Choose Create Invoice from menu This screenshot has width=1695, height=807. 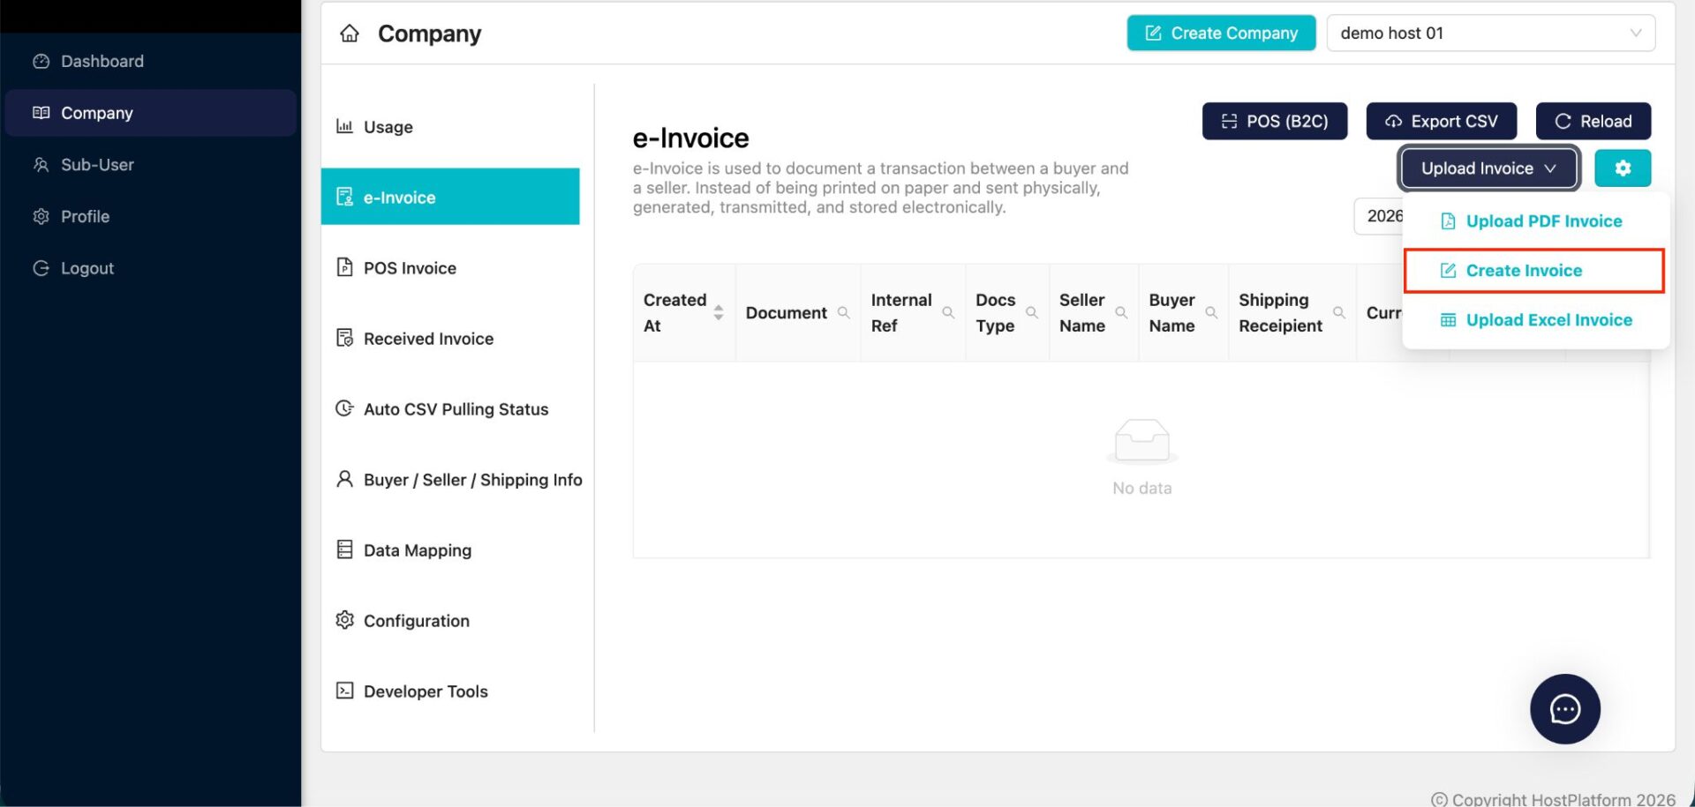click(1534, 271)
